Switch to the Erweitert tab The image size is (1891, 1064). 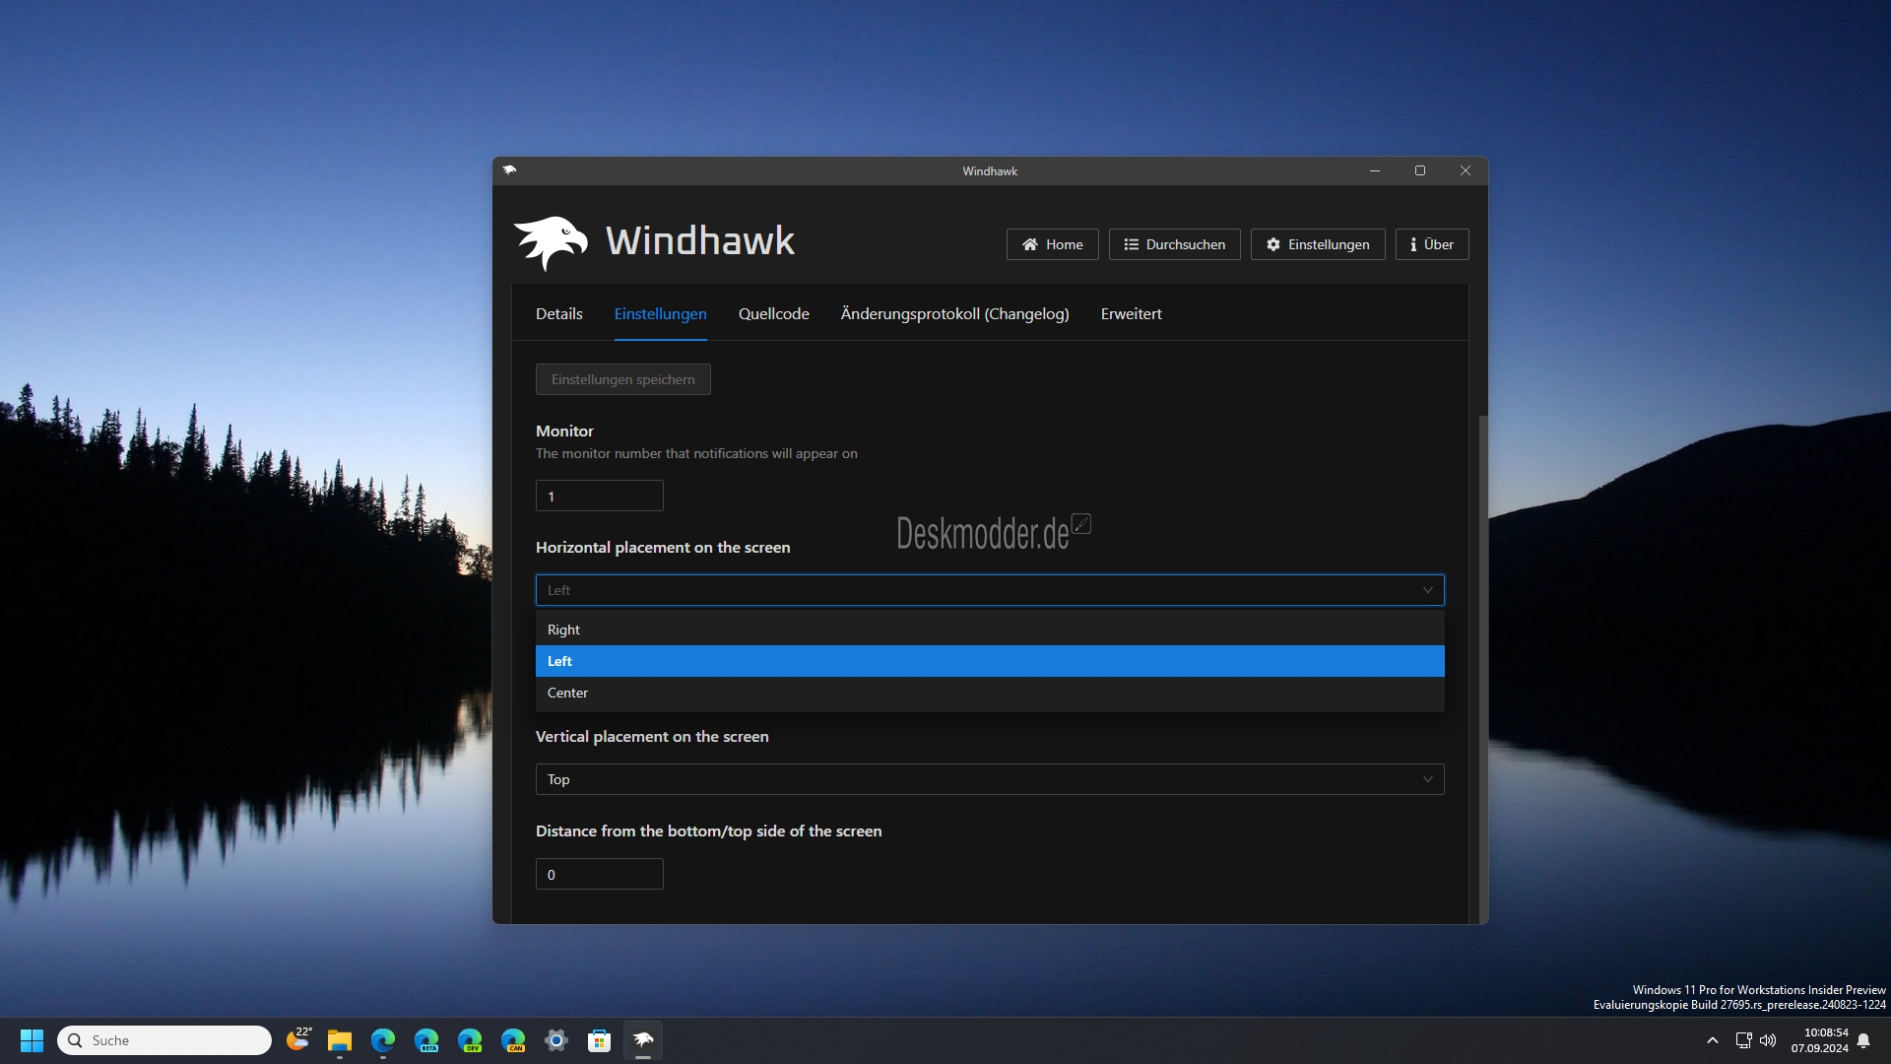(x=1131, y=313)
